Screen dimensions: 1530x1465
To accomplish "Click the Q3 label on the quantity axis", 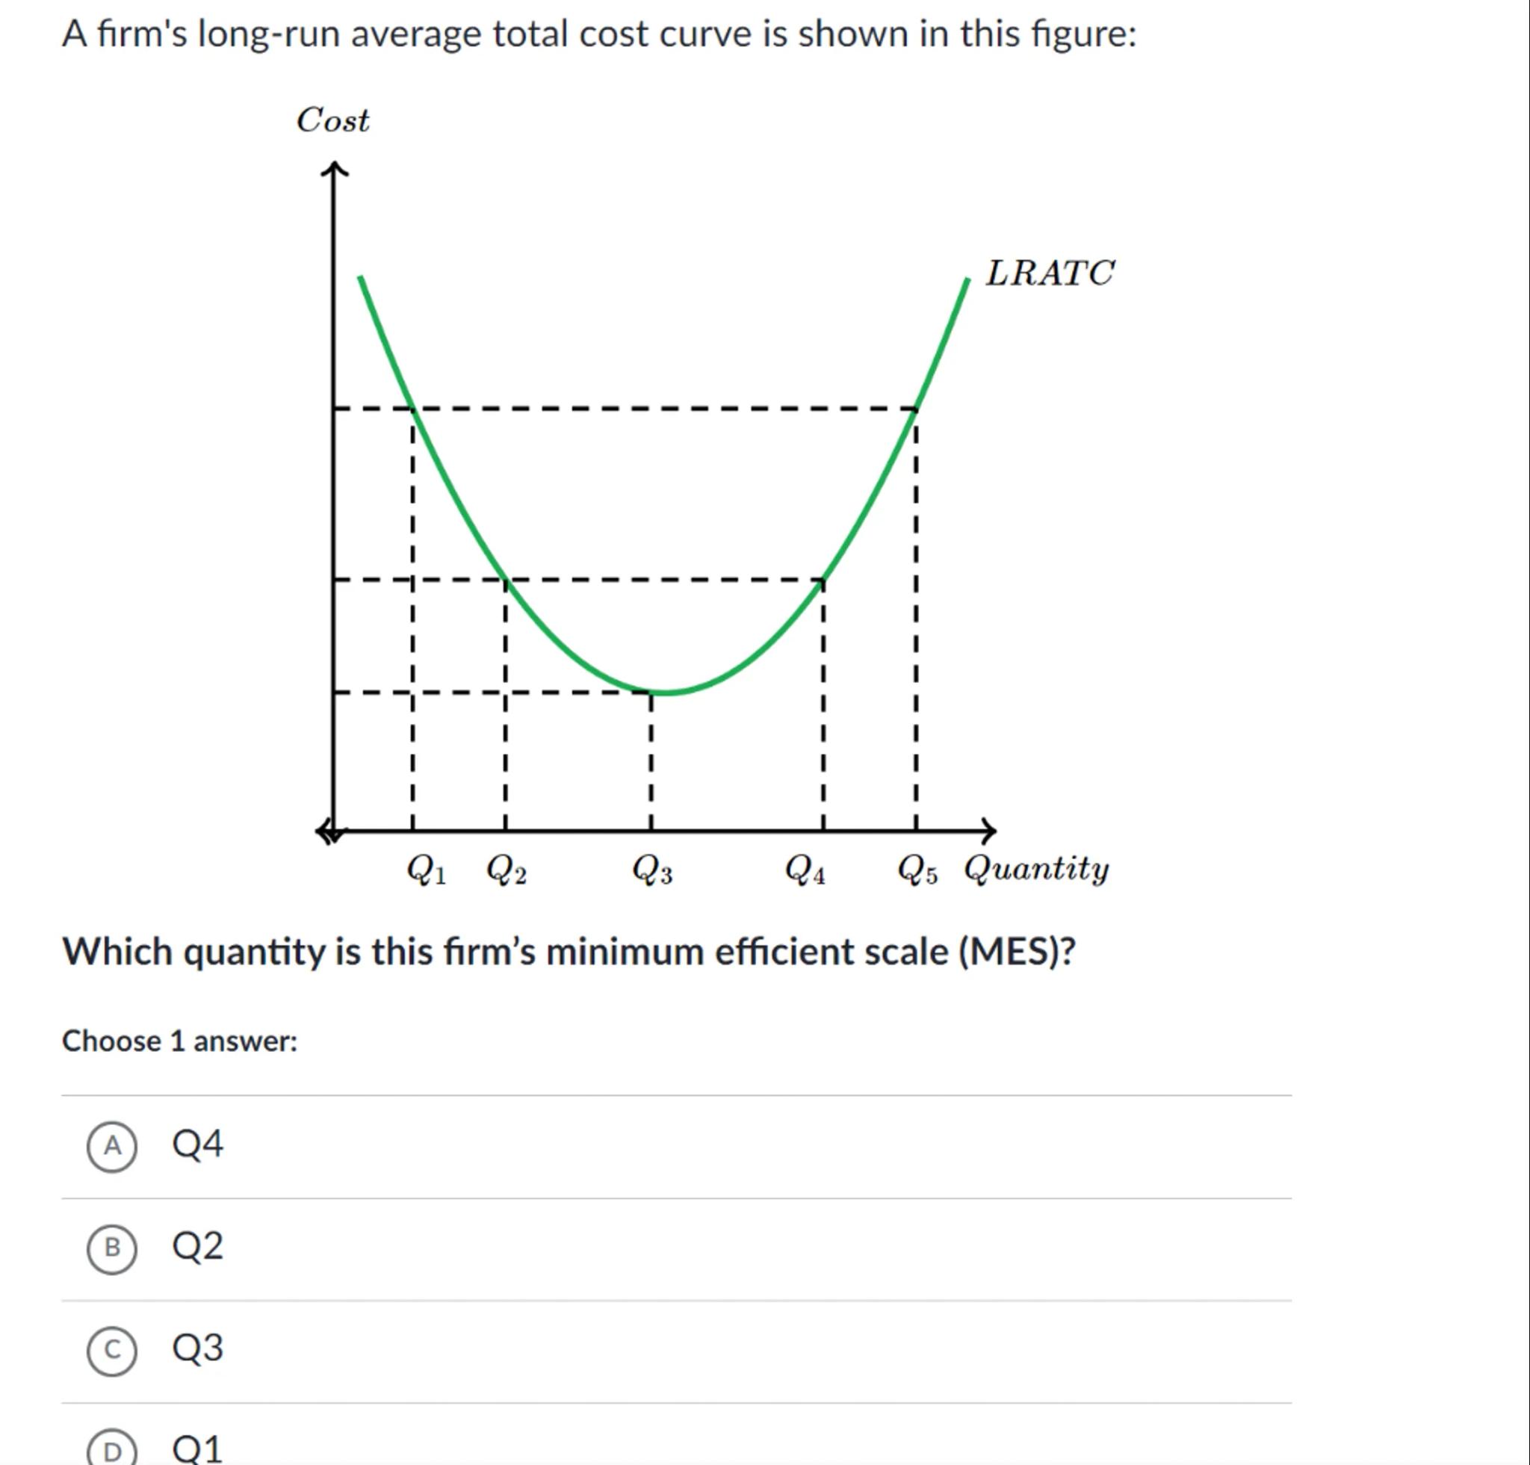I will (x=651, y=870).
